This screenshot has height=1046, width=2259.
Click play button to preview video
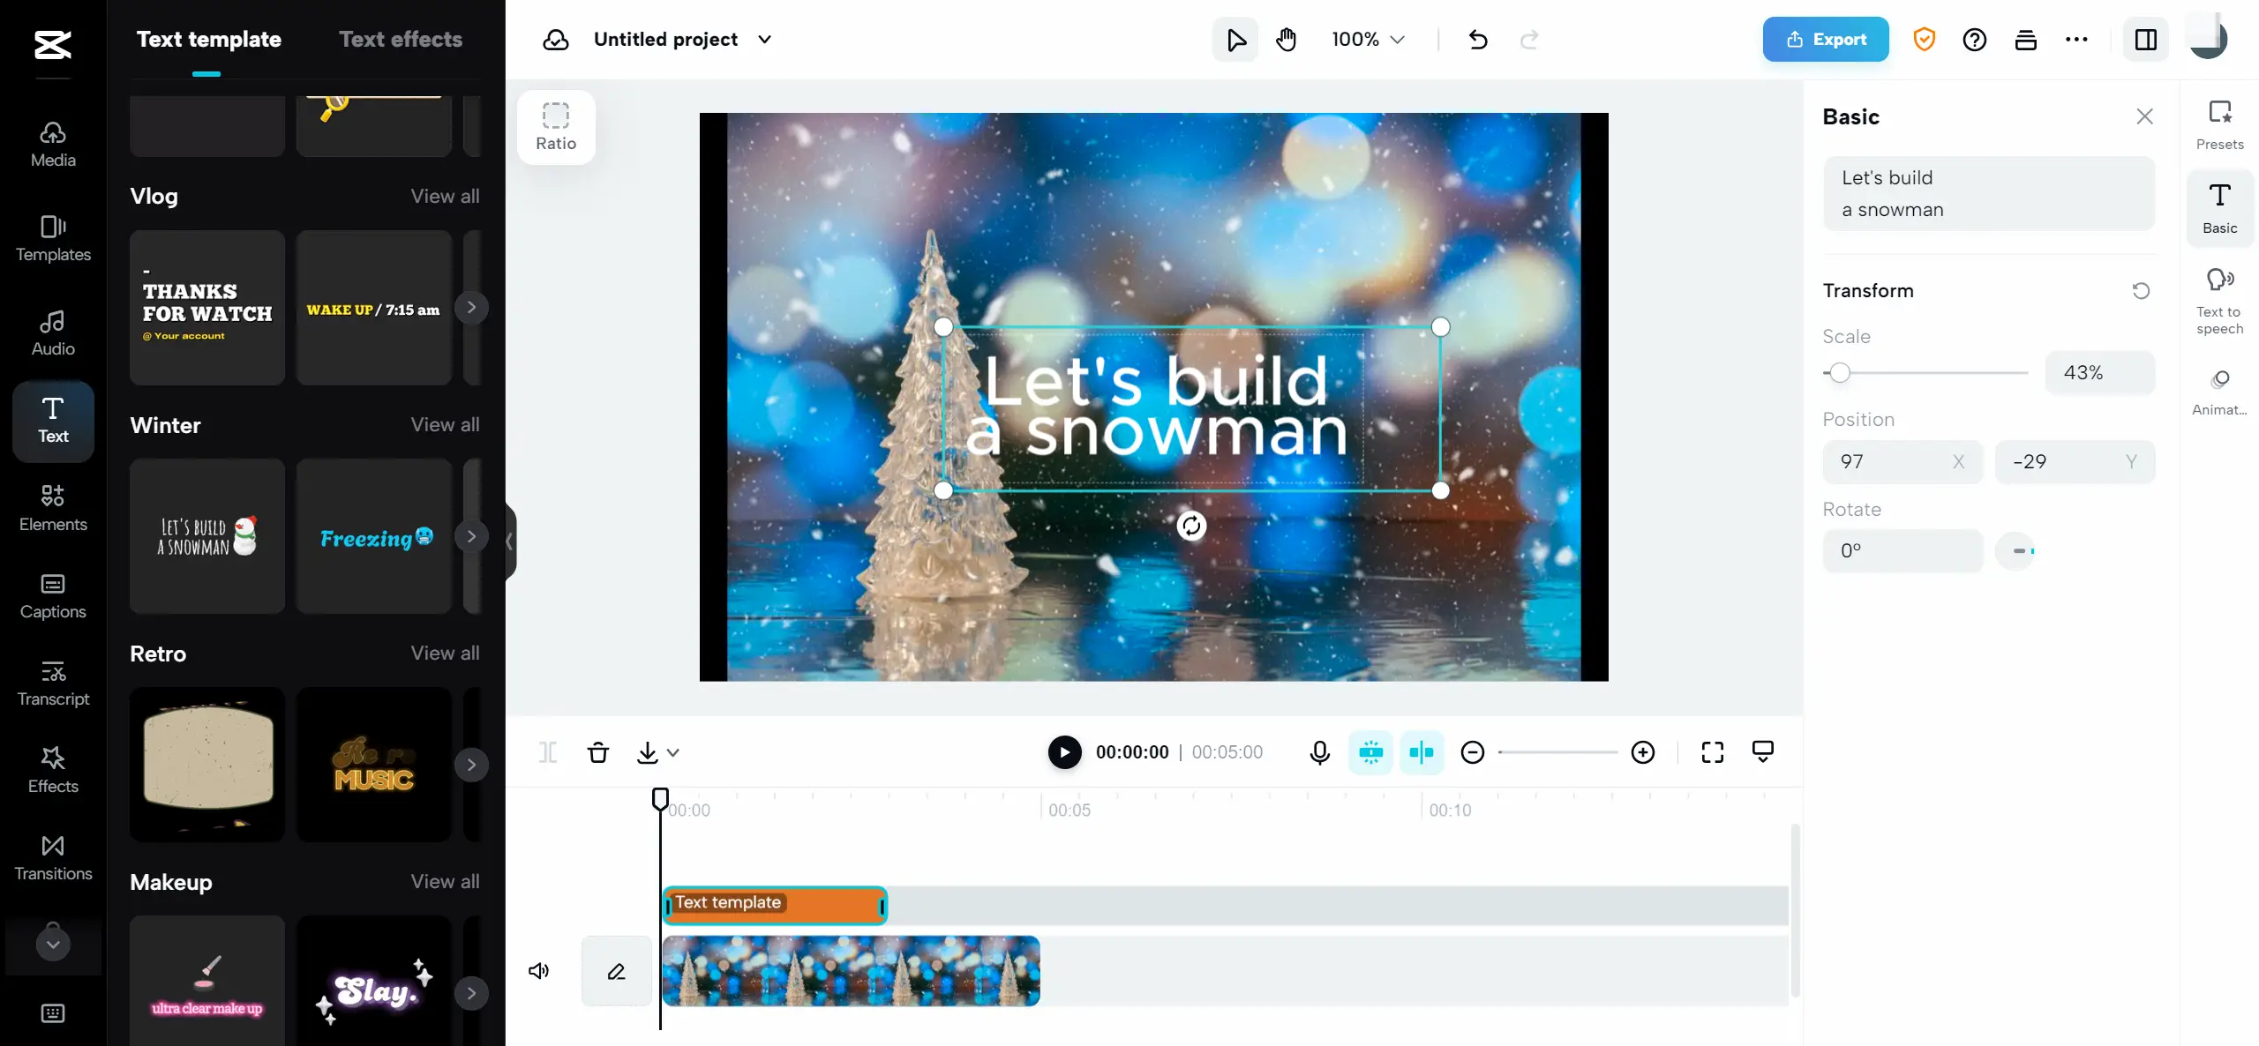[x=1065, y=752]
